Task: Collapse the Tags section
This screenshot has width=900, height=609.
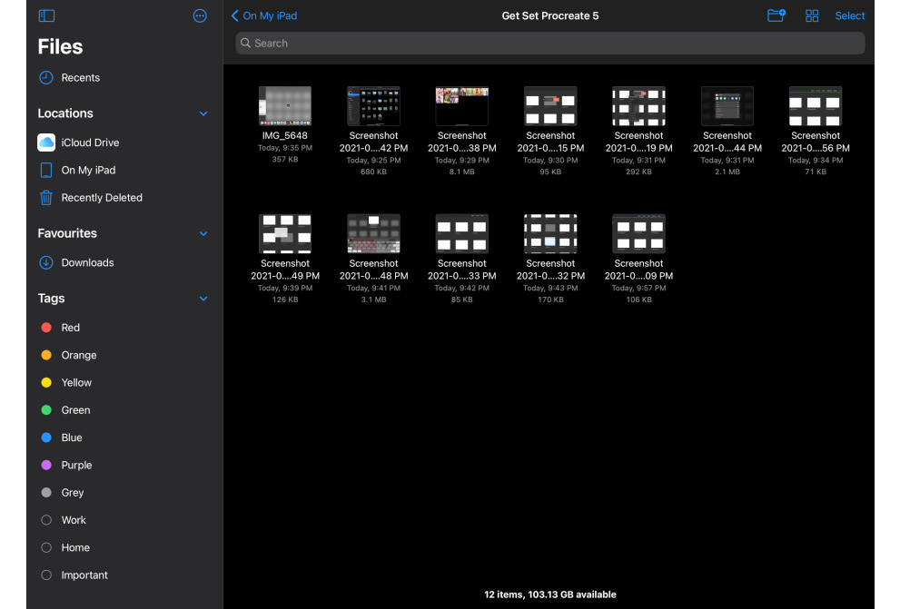Action: click(203, 299)
